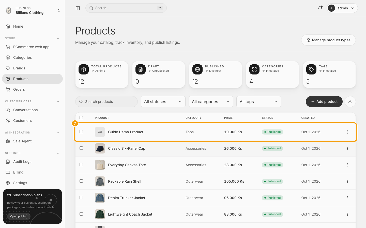
Task: Click the export download icon button
Action: (350, 102)
